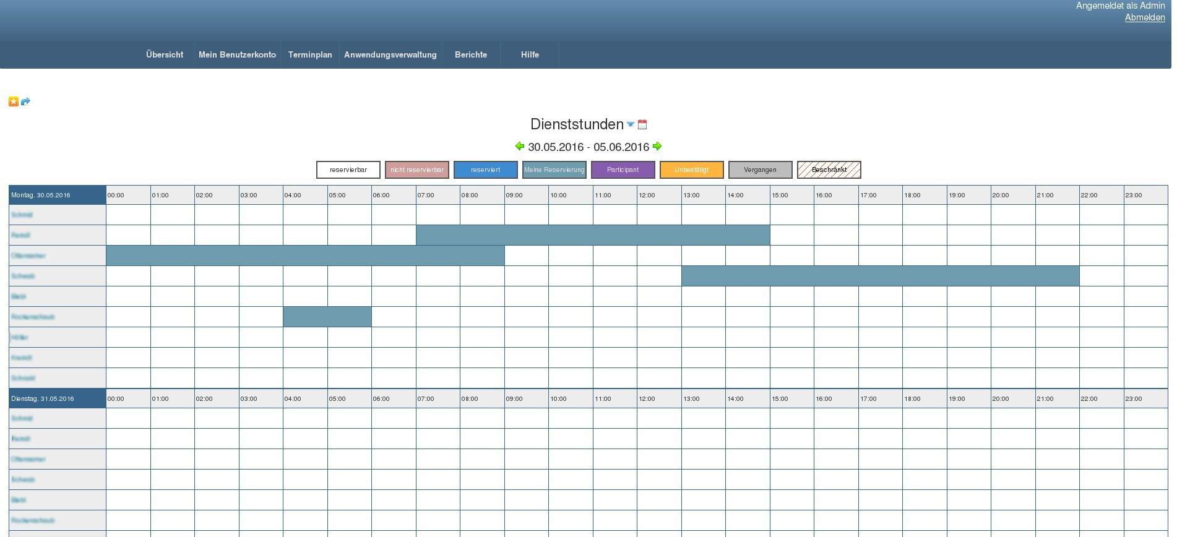The width and height of the screenshot is (1177, 537).
Task: Go to next week with right green arrow
Action: pos(657,147)
